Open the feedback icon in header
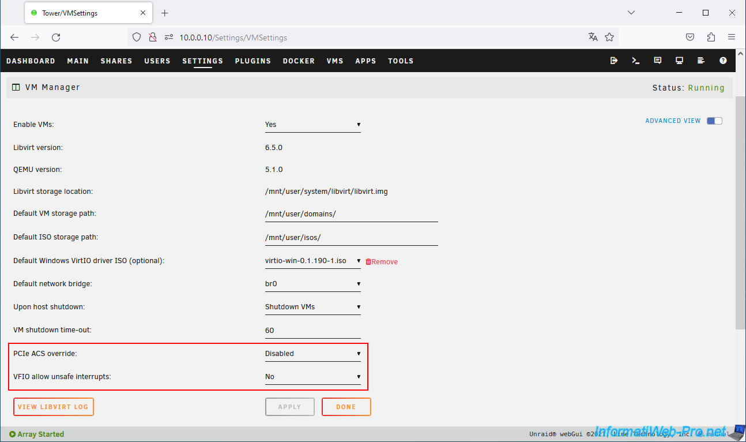Image resolution: width=746 pixels, height=442 pixels. 658,61
